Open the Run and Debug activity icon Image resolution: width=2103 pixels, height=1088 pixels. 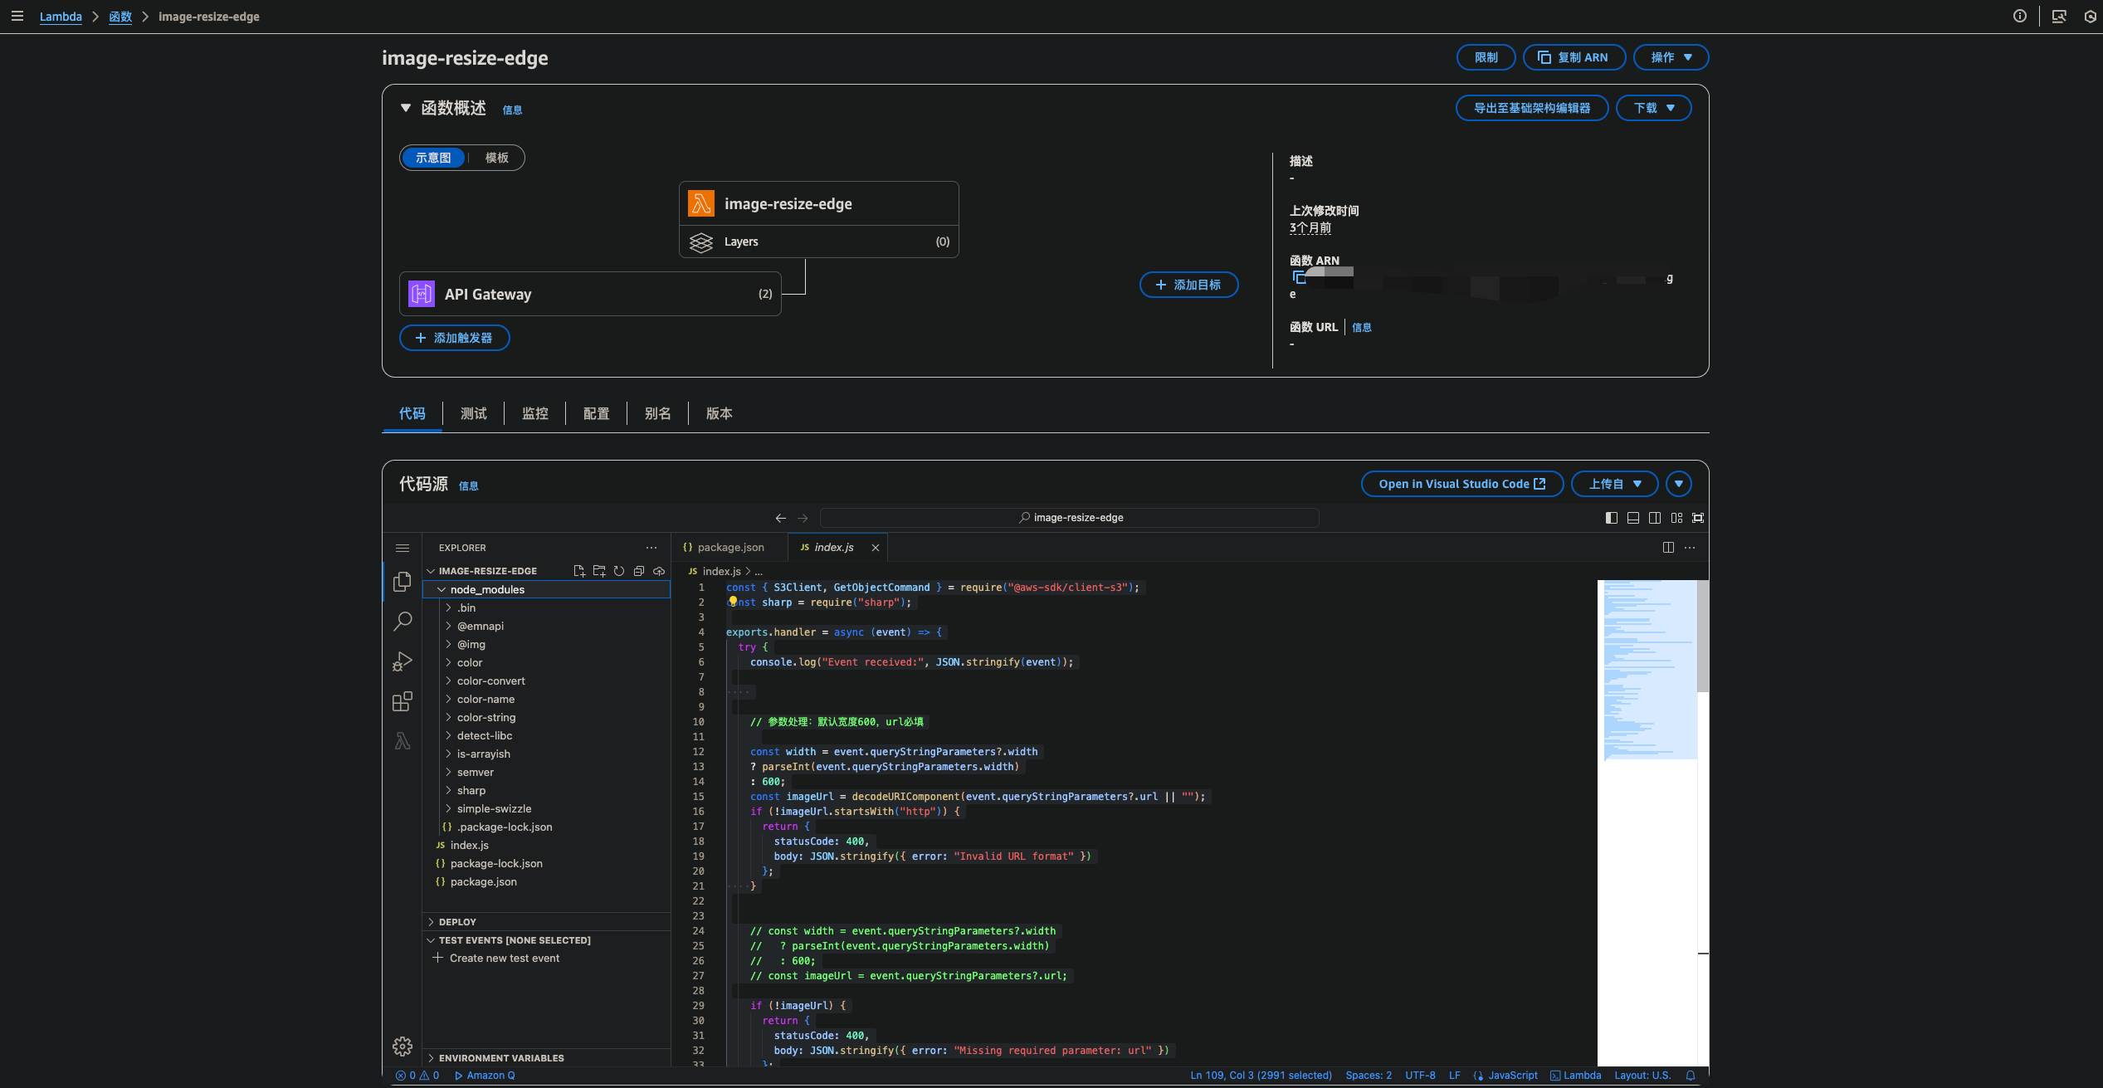pyautogui.click(x=403, y=661)
